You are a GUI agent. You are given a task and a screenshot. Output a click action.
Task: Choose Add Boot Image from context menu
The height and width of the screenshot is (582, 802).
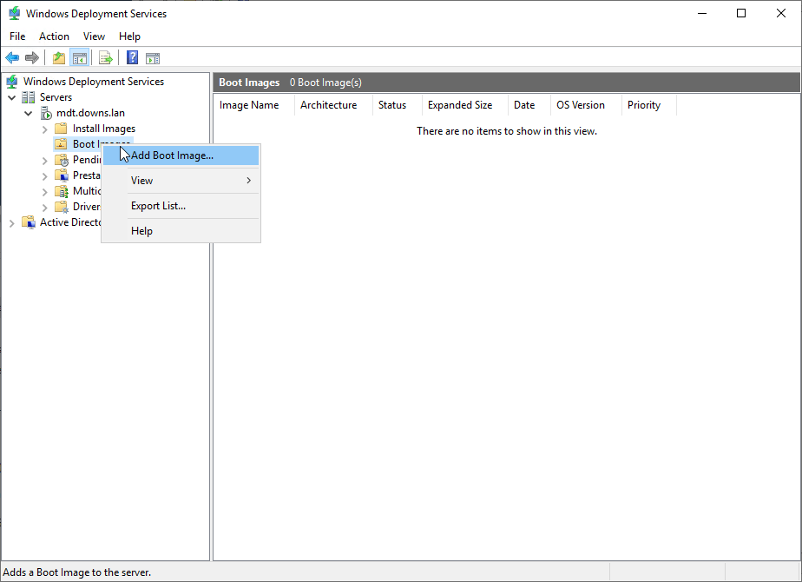pyautogui.click(x=172, y=155)
